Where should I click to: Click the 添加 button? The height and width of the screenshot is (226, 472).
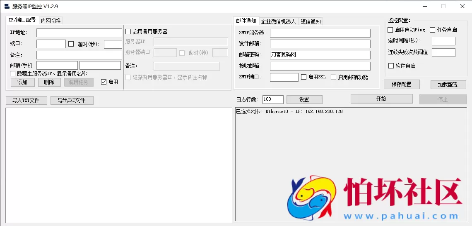23,82
